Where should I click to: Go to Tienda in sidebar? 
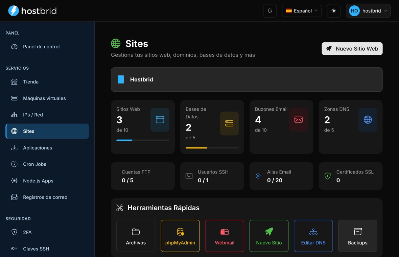tap(47, 82)
